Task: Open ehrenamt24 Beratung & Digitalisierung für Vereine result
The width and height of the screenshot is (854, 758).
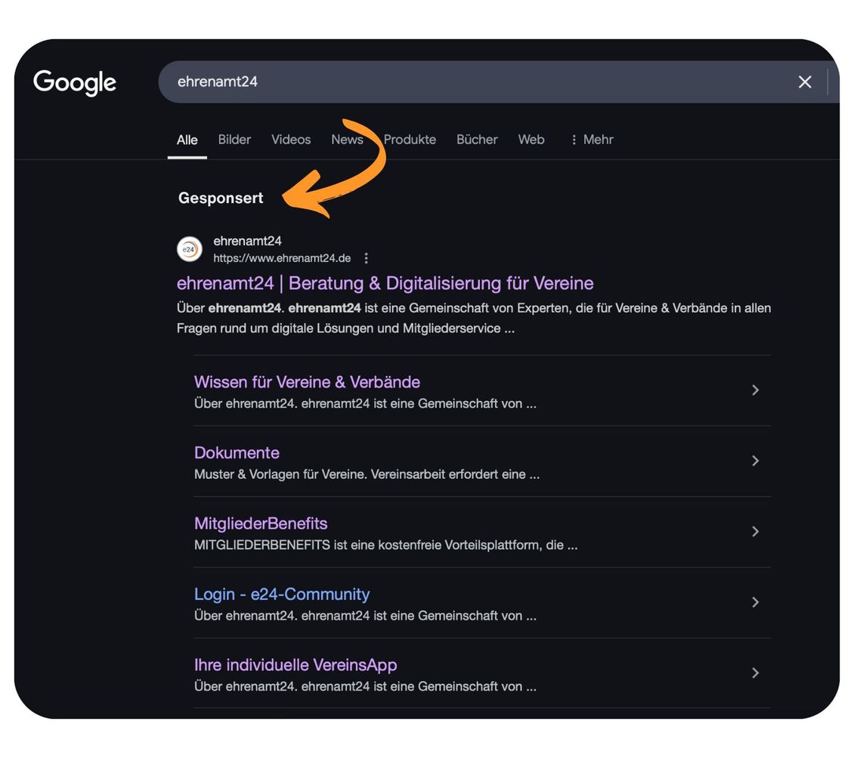Action: pos(385,284)
